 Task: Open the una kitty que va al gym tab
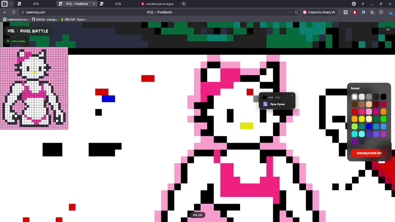(159, 4)
